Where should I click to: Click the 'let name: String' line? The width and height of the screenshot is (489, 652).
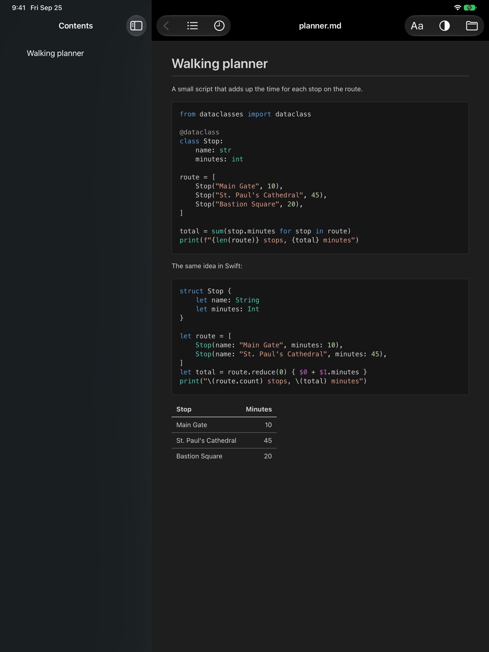(x=227, y=300)
